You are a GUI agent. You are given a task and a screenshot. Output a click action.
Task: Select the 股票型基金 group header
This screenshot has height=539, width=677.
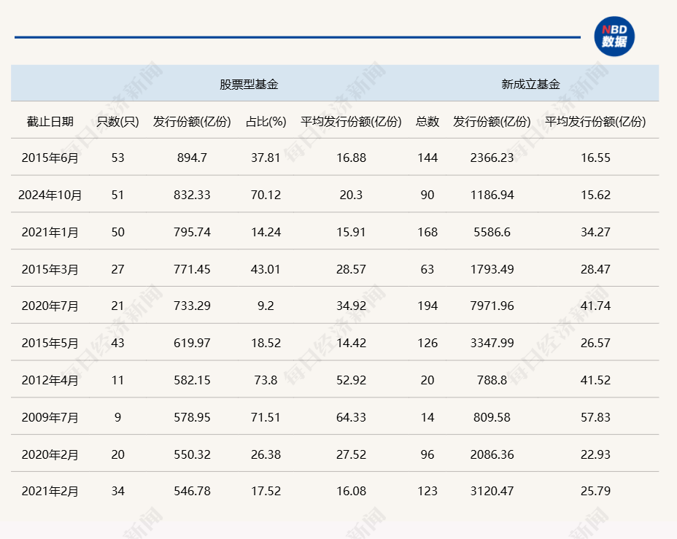(249, 84)
